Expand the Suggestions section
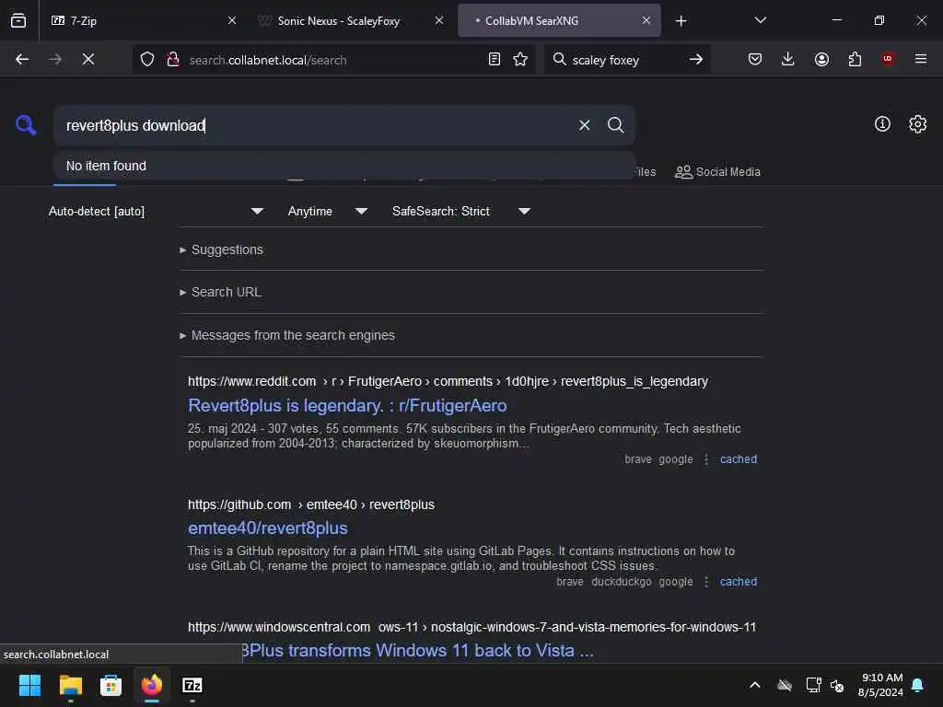The width and height of the screenshot is (943, 707). tap(221, 249)
